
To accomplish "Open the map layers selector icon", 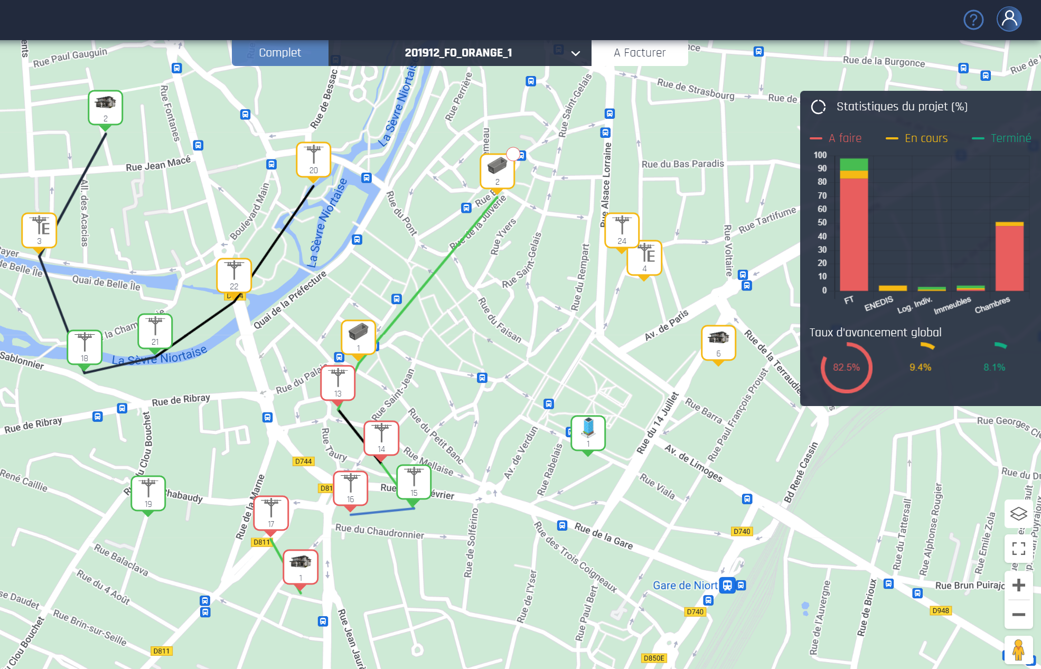I will [1019, 514].
